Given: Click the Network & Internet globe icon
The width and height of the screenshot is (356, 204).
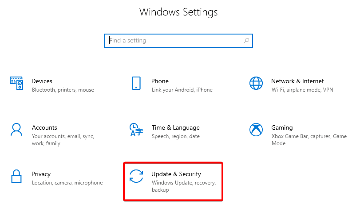Looking at the screenshot, I should tap(256, 83).
